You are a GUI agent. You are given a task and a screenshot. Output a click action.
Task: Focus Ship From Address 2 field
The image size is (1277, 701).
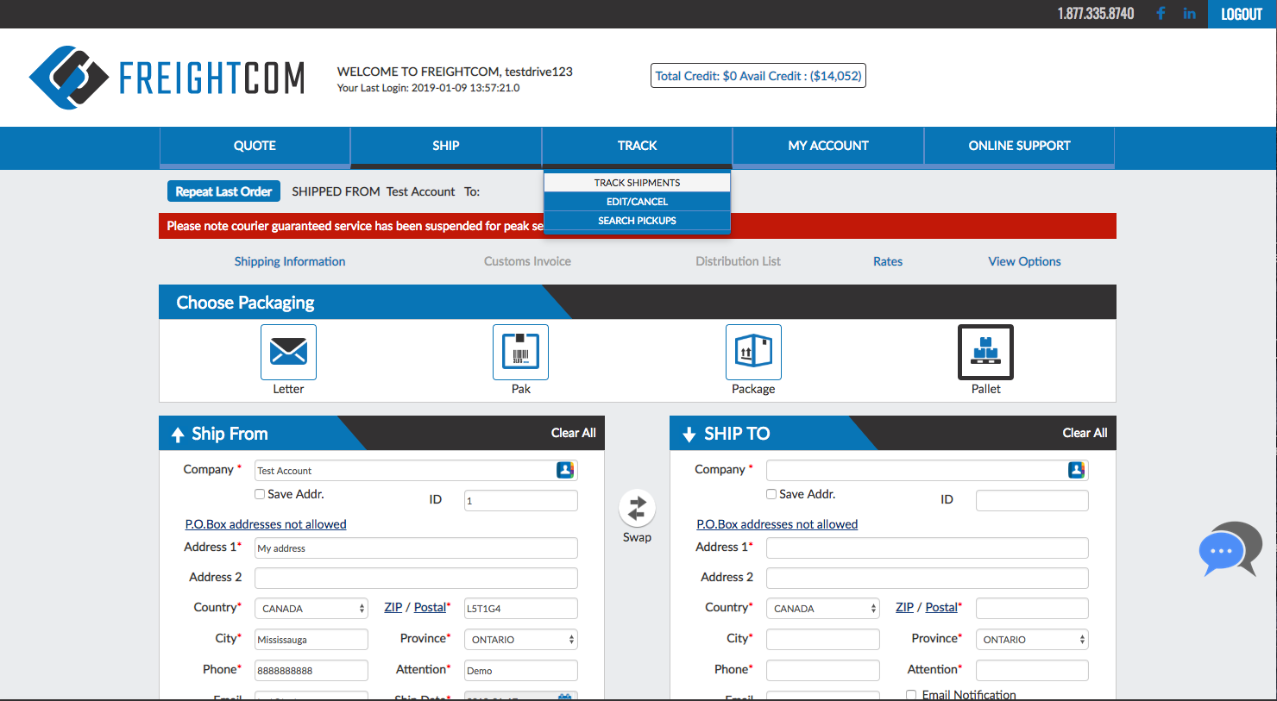(x=416, y=578)
